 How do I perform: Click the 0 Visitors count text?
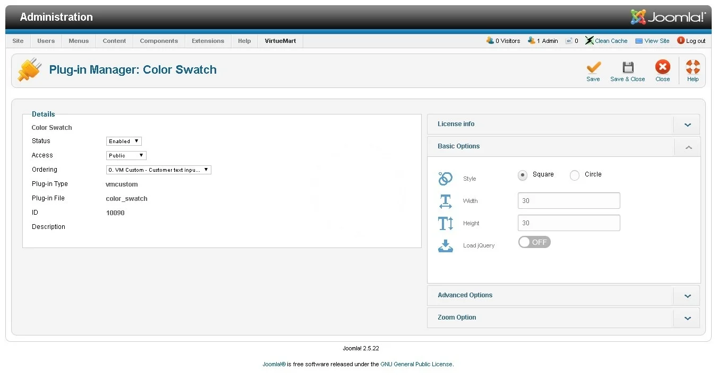click(x=508, y=41)
